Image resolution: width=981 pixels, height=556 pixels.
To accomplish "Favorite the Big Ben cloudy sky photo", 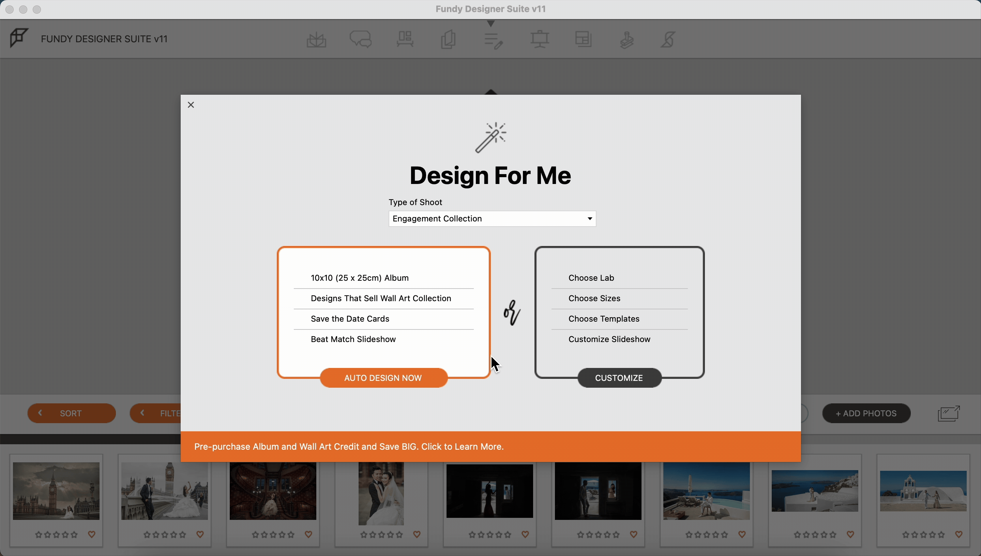I will (92, 535).
